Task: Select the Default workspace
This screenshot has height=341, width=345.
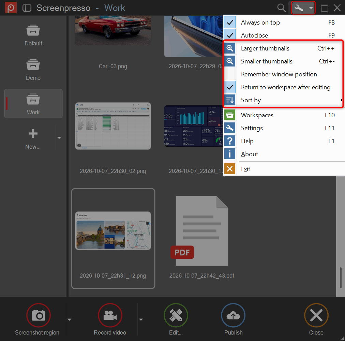Action: tap(33, 35)
